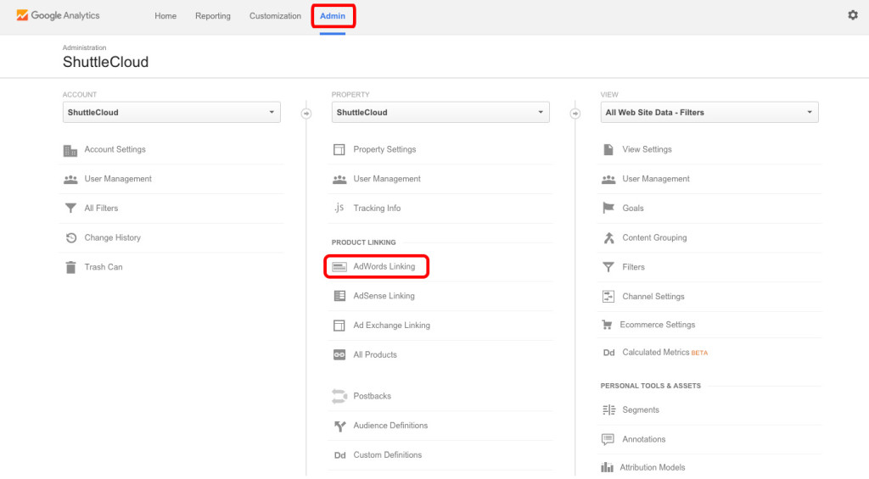Open the Goals link
Screen dimensions: 869x479
point(633,209)
